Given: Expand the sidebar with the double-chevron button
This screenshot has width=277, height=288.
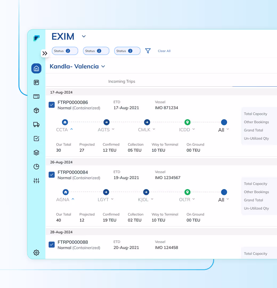Looking at the screenshot, I should [x=45, y=53].
